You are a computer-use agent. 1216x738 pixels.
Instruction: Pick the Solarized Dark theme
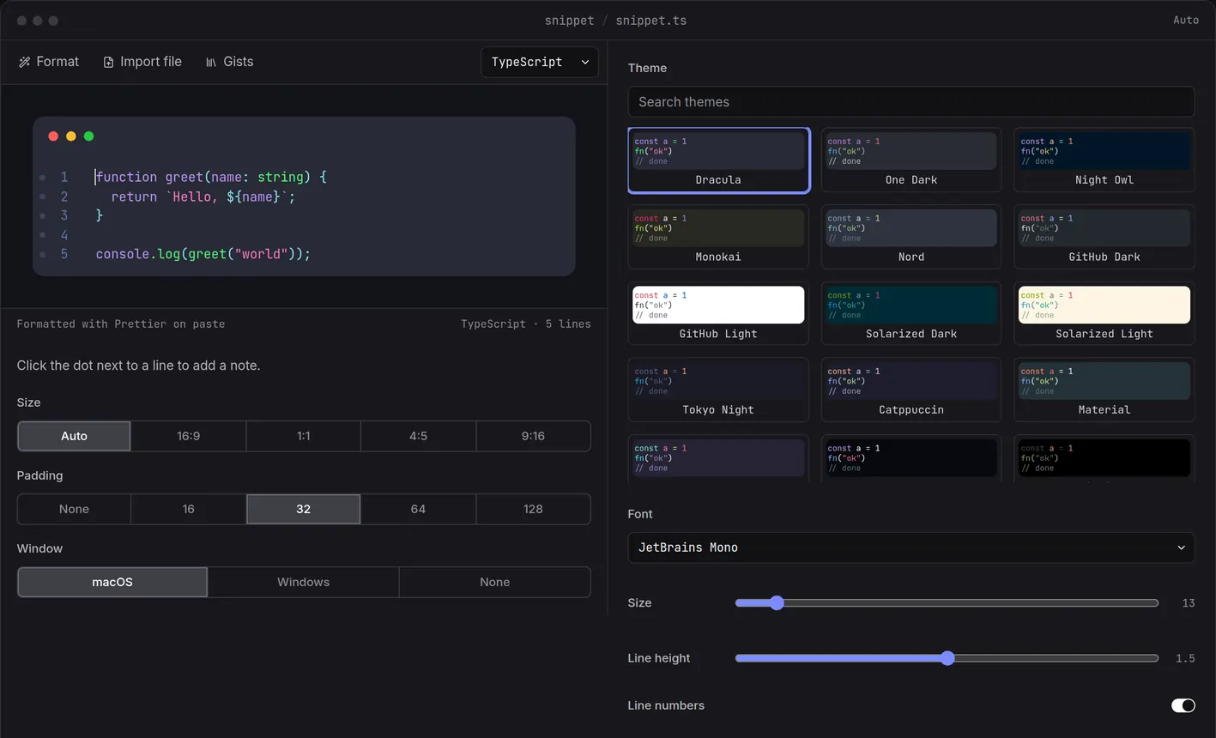(911, 313)
